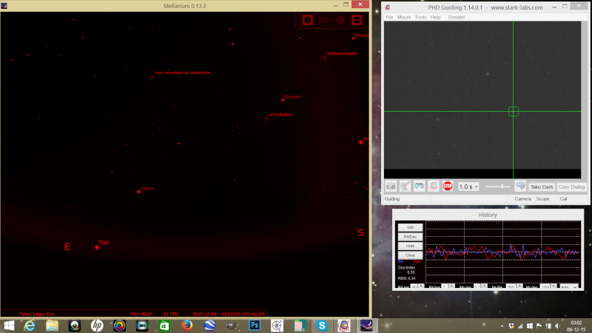The width and height of the screenshot is (592, 333).
Task: Click the 'Scope' status bar entry
Action: click(543, 198)
